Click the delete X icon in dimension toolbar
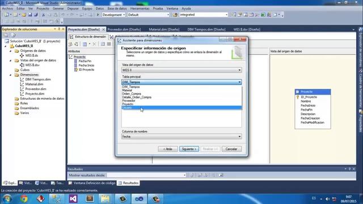This screenshot has width=363, height=204. point(94,44)
